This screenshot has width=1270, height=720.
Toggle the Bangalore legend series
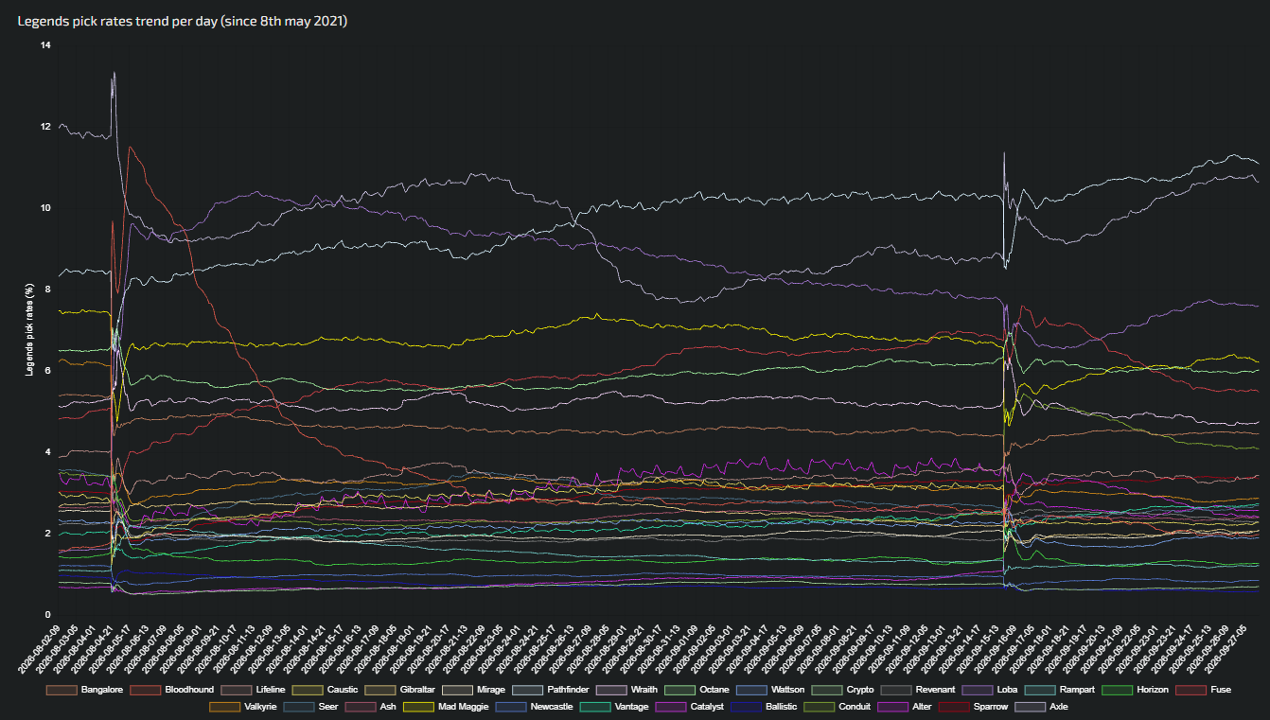point(85,690)
